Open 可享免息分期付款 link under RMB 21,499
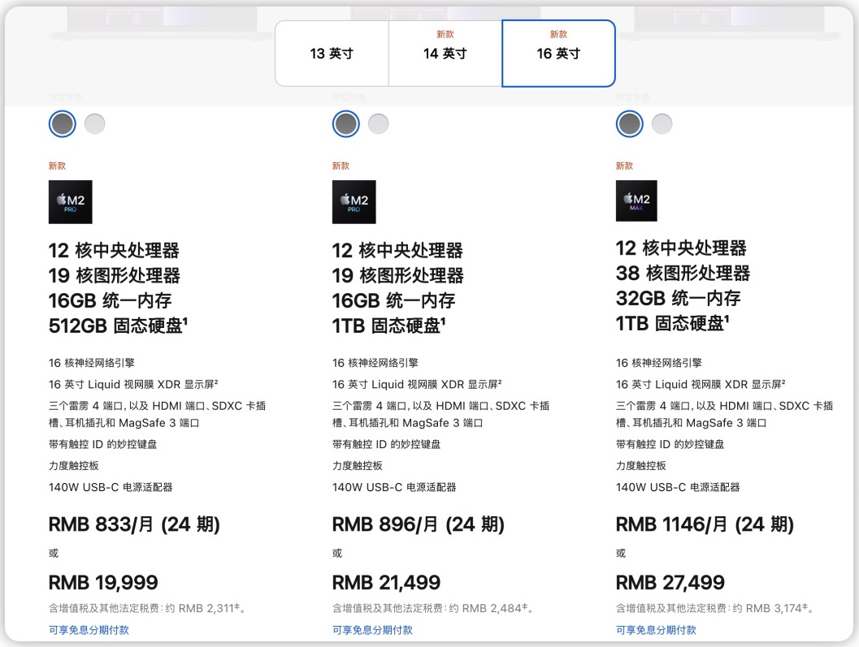The width and height of the screenshot is (859, 647). (374, 628)
